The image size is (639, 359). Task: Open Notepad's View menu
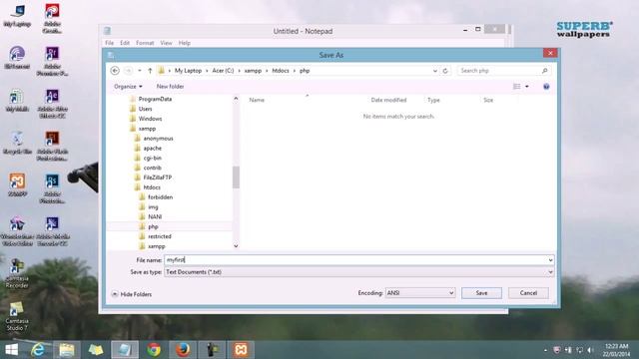[166, 43]
